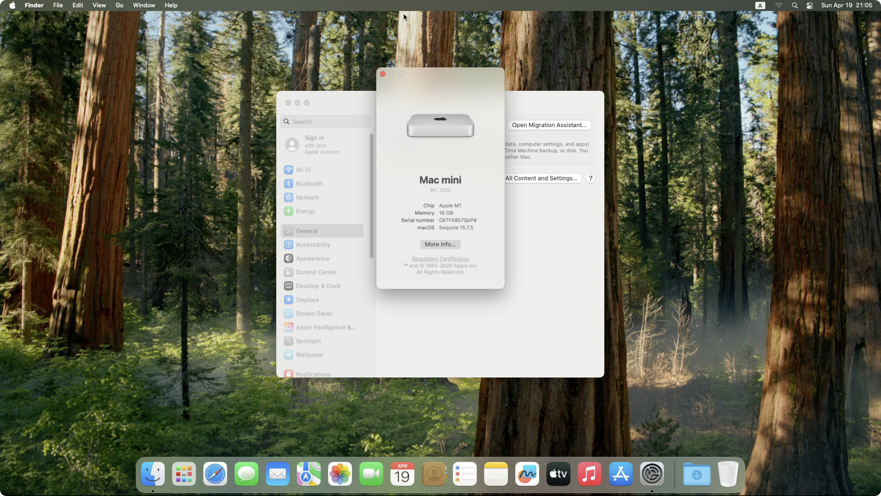Open the Downloads folder in the Dock
881x496 pixels.
point(697,474)
